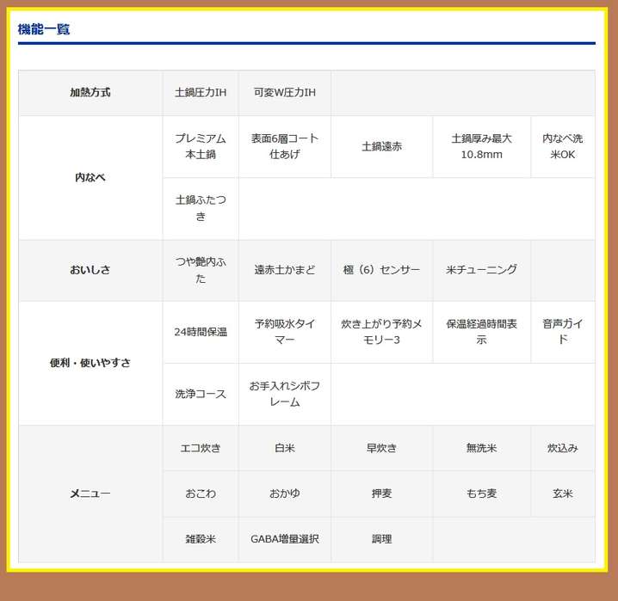The width and height of the screenshot is (618, 601).
Task: Click the 24時間保温 feature cell
Action: (201, 332)
